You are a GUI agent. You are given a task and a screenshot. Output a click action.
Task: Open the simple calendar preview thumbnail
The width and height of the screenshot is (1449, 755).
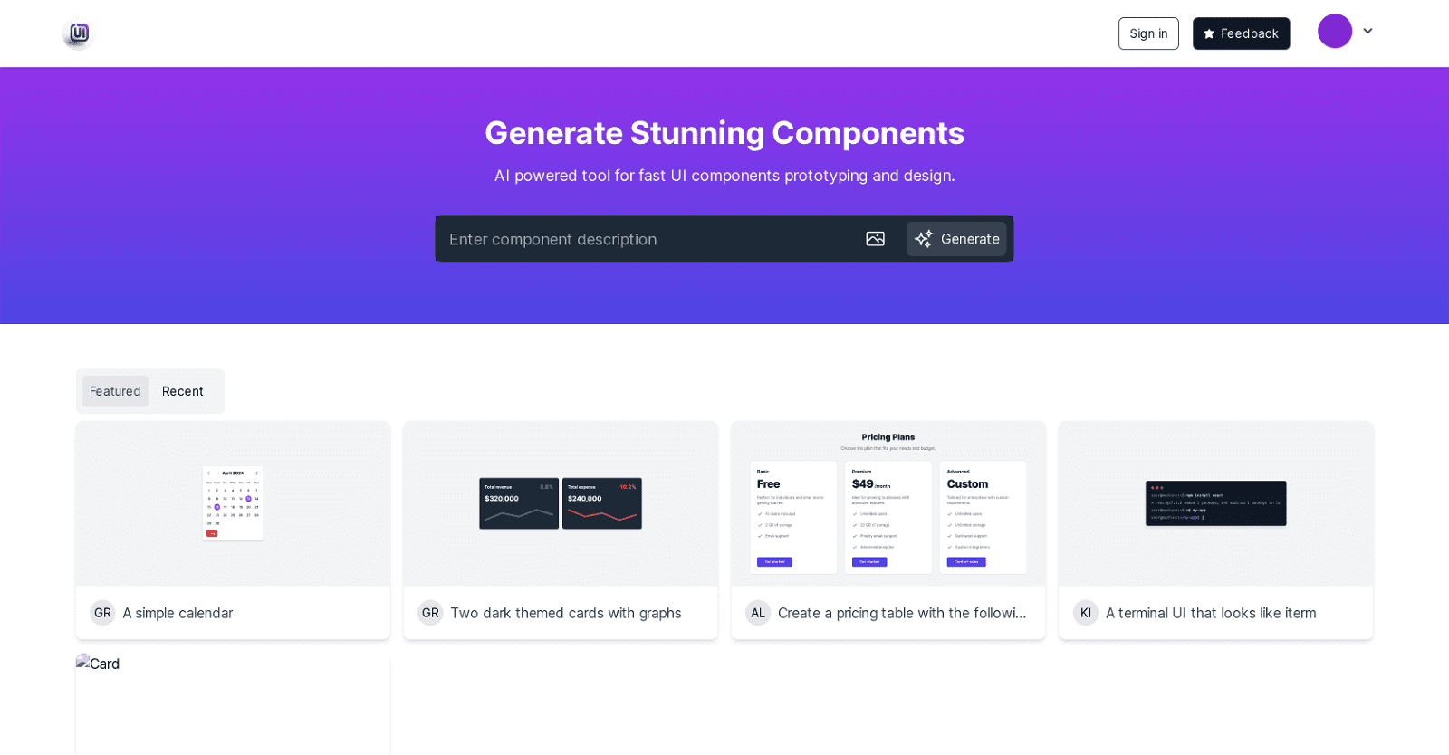point(233,503)
